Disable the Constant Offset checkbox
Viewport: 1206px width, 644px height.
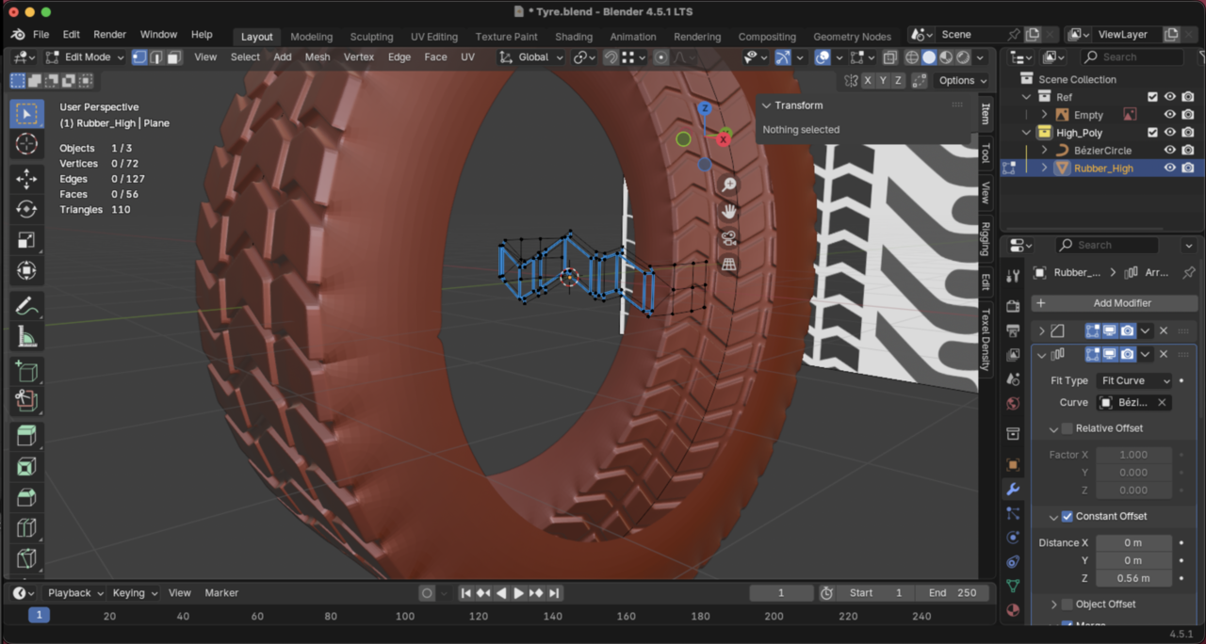(x=1067, y=516)
